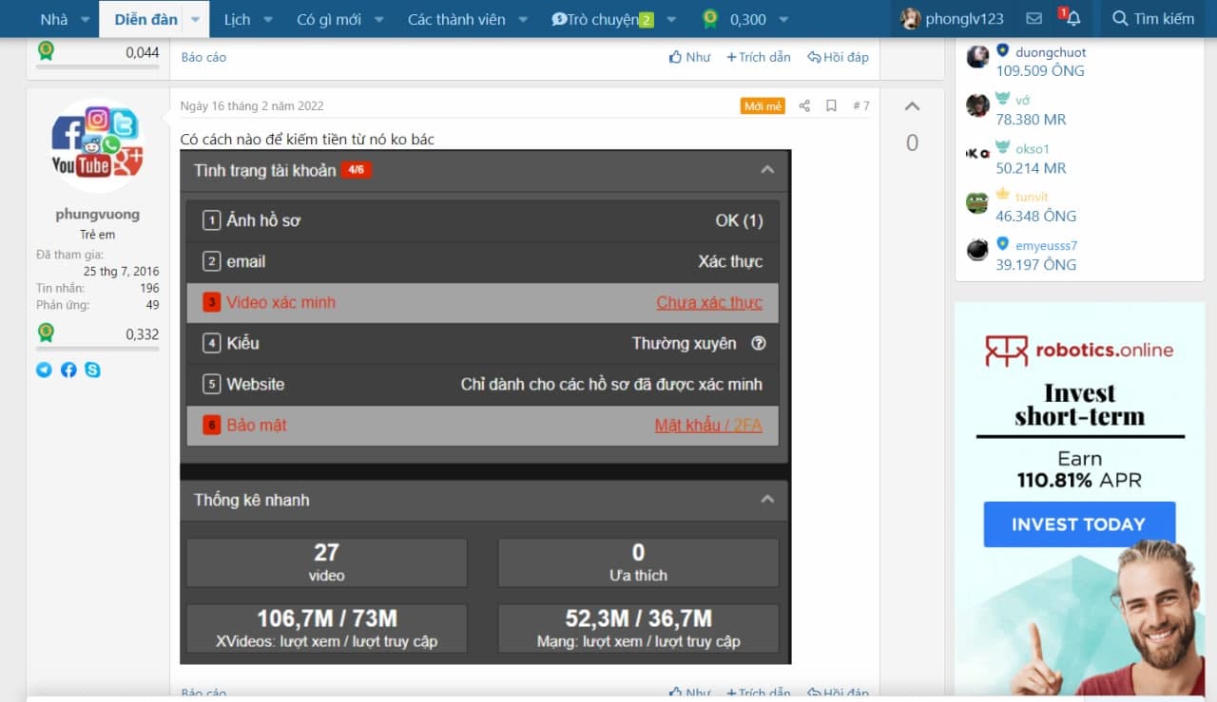Collapse the Tình trạng tài khoản panel
1217x702 pixels.
coord(767,170)
